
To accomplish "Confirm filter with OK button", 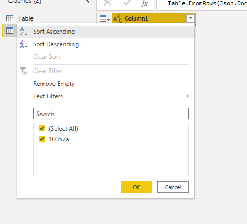I will (136, 187).
